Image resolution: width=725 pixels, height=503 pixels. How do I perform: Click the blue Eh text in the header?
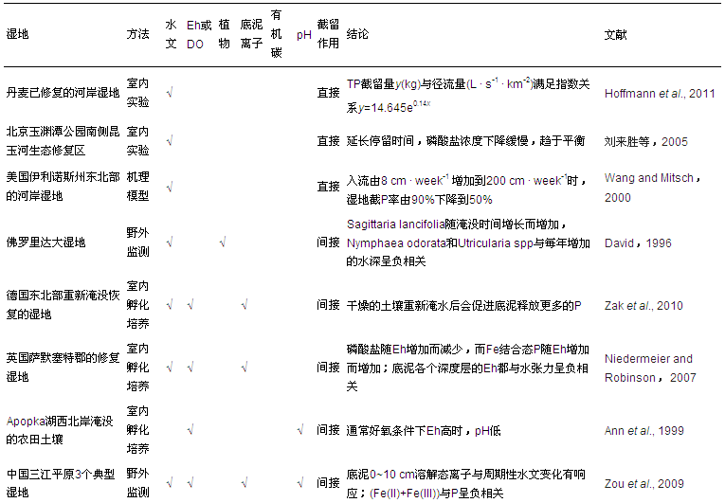193,26
